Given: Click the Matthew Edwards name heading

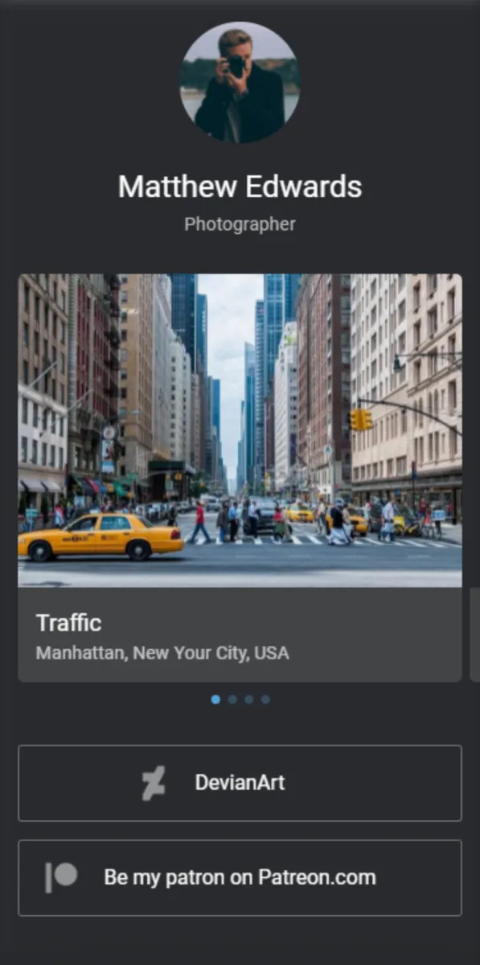Looking at the screenshot, I should 240,187.
